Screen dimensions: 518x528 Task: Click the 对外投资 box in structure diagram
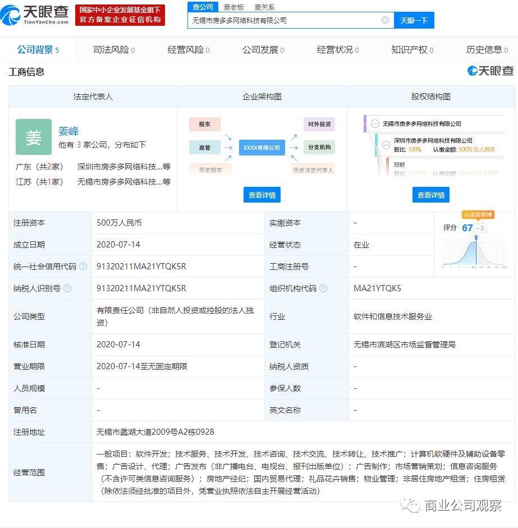(x=319, y=124)
